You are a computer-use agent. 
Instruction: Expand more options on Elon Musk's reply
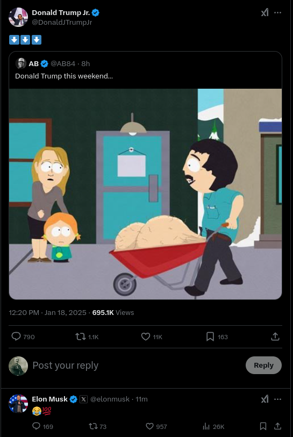click(277, 399)
